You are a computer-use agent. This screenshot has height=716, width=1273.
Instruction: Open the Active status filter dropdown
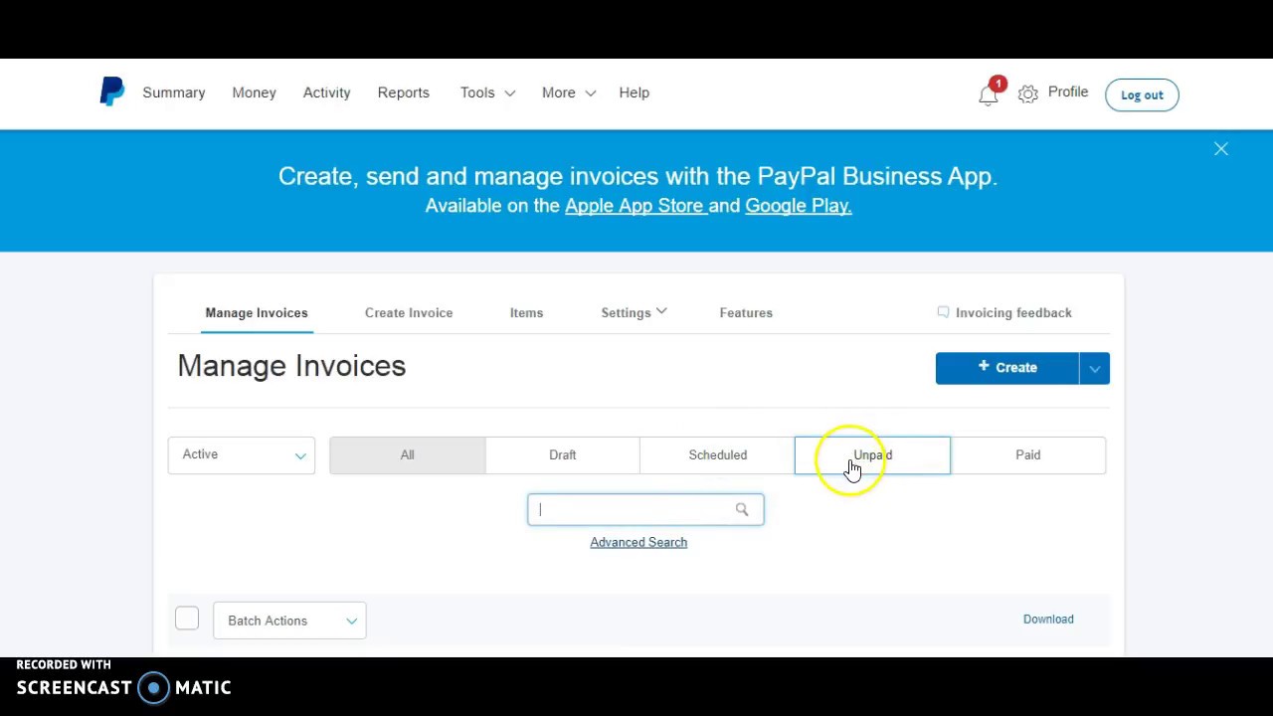coord(242,454)
